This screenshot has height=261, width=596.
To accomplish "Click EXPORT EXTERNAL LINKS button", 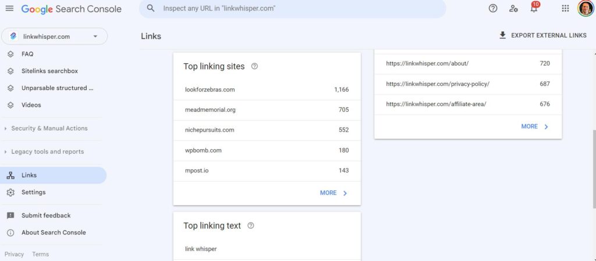I will click(x=543, y=35).
